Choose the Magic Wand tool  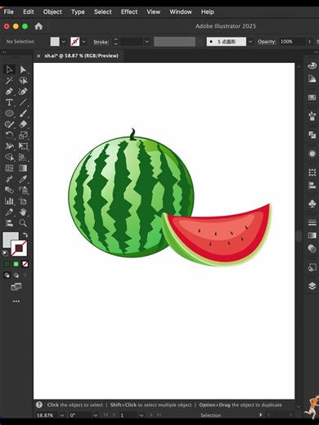pos(9,81)
